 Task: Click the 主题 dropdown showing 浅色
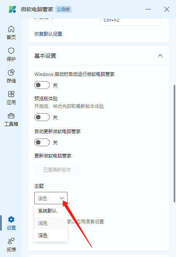51,198
